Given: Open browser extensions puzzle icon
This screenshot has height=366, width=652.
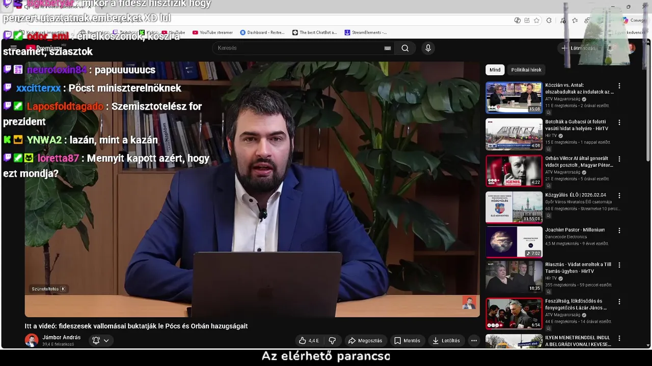Looking at the screenshot, I should coord(549,20).
